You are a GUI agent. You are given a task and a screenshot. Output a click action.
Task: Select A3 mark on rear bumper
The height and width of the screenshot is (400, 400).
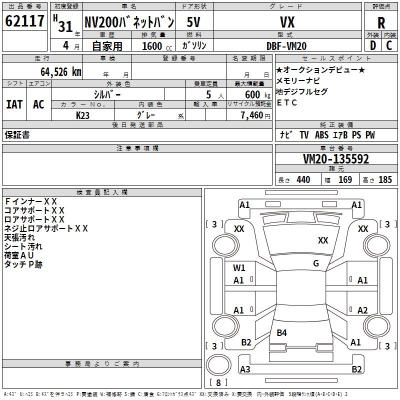(245, 369)
